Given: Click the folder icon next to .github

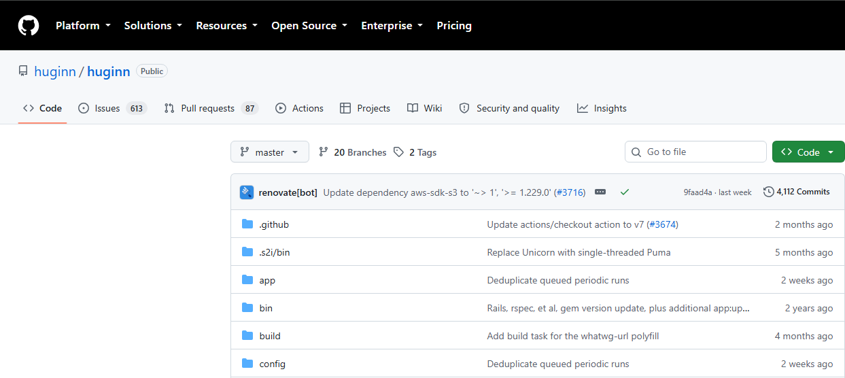Looking at the screenshot, I should tap(247, 224).
